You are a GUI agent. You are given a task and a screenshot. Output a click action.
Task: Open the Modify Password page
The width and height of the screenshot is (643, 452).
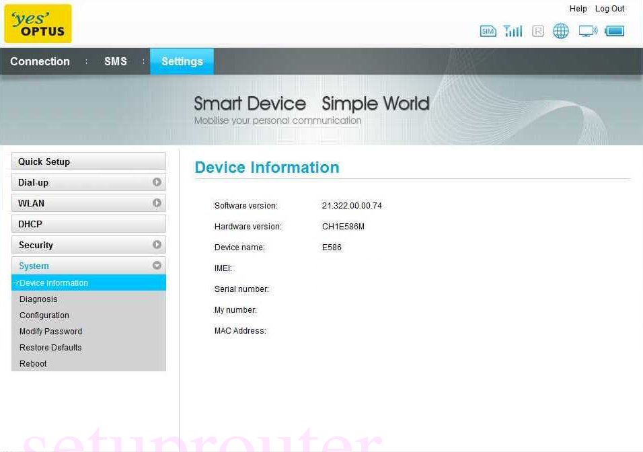[x=50, y=331]
